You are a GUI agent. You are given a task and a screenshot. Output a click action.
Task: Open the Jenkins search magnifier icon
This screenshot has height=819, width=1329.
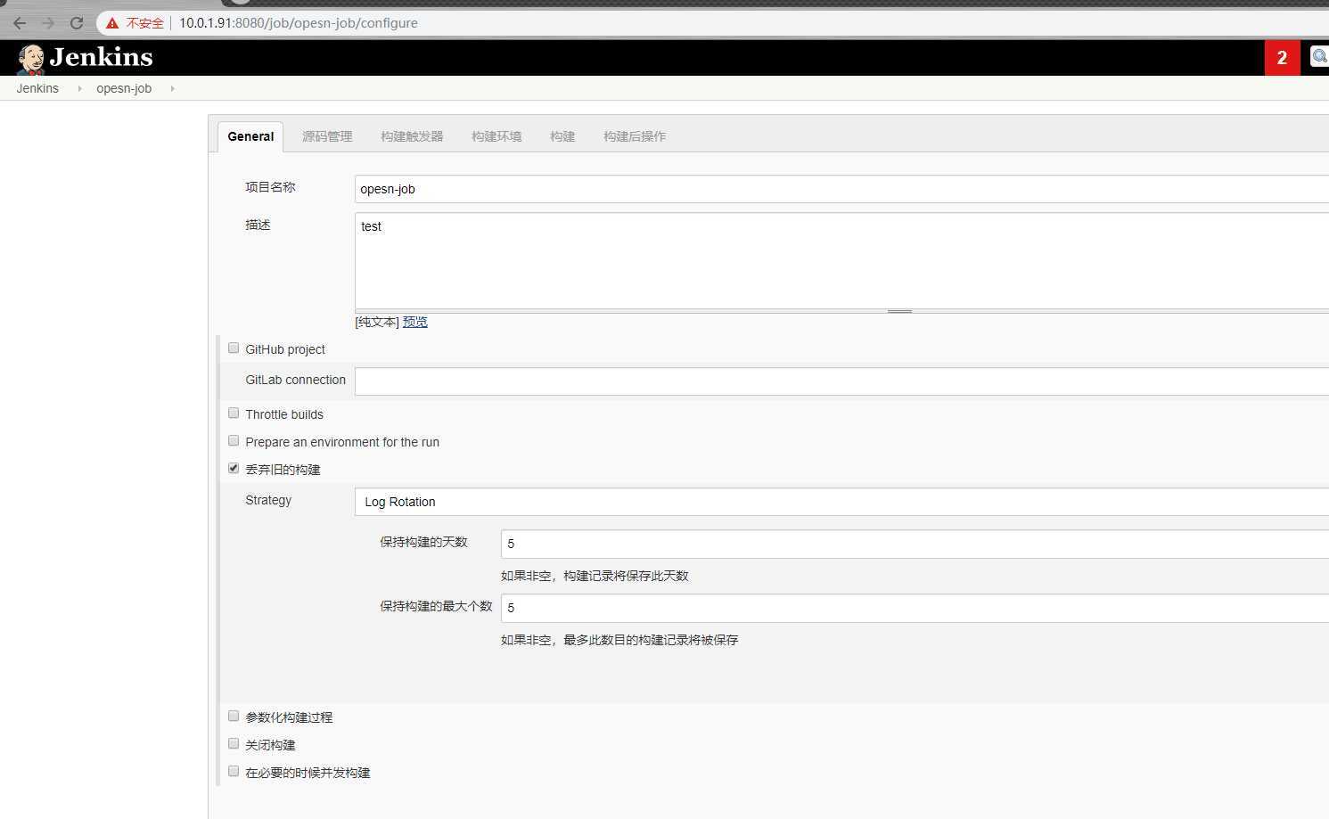click(1319, 57)
